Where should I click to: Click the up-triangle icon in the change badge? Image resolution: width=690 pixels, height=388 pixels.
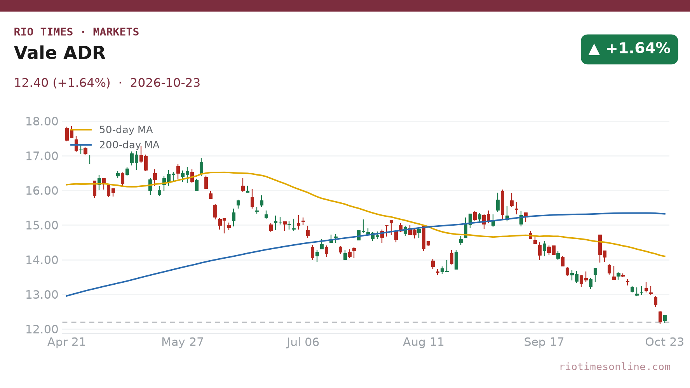coord(594,49)
